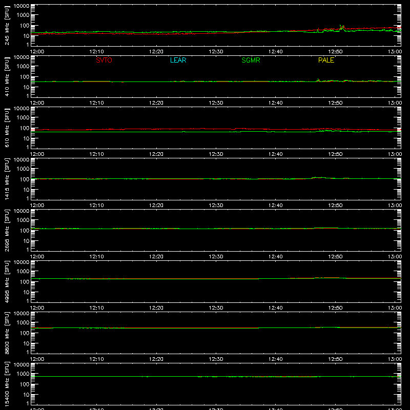This screenshot has height=410, width=410.
Task: Click the 12:10 label below the 410 MHz plot
Action: tap(96, 103)
